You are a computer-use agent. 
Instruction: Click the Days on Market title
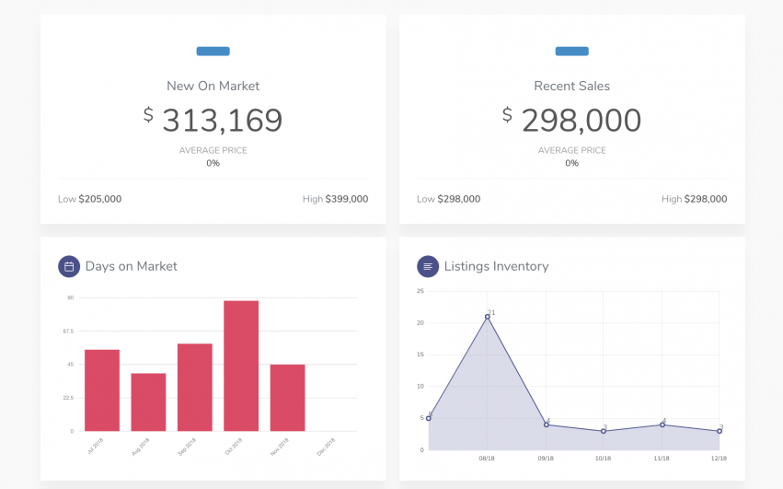pyautogui.click(x=132, y=266)
